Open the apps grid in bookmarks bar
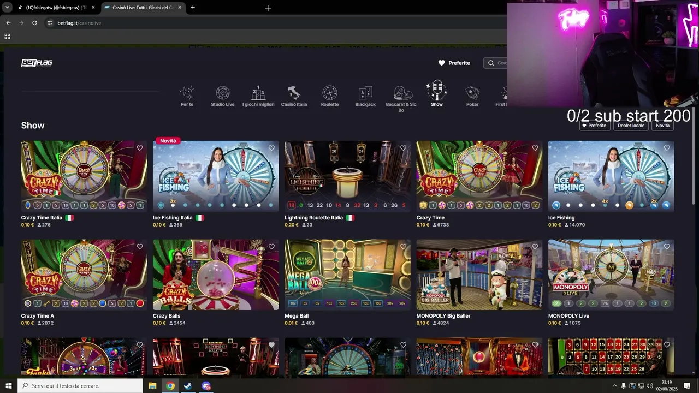 (x=7, y=37)
